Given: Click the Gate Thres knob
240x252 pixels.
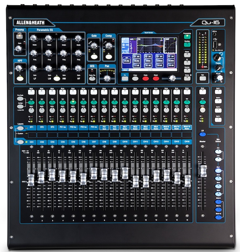Looking at the screenshot, I should click(94, 46).
